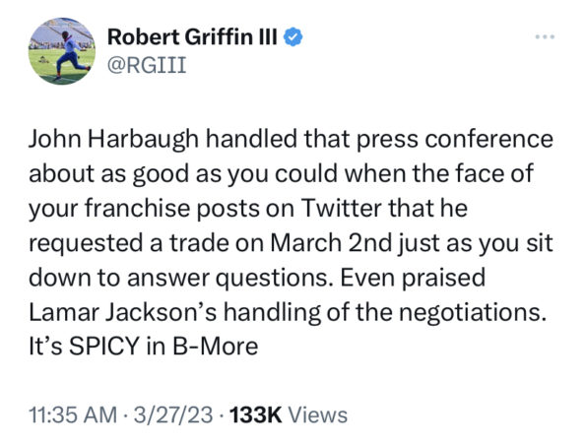586x446 pixels.
Task: Open the 133K view count
Action: 256,415
